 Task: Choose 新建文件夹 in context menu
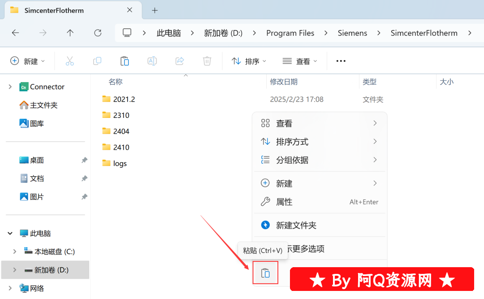320,225
